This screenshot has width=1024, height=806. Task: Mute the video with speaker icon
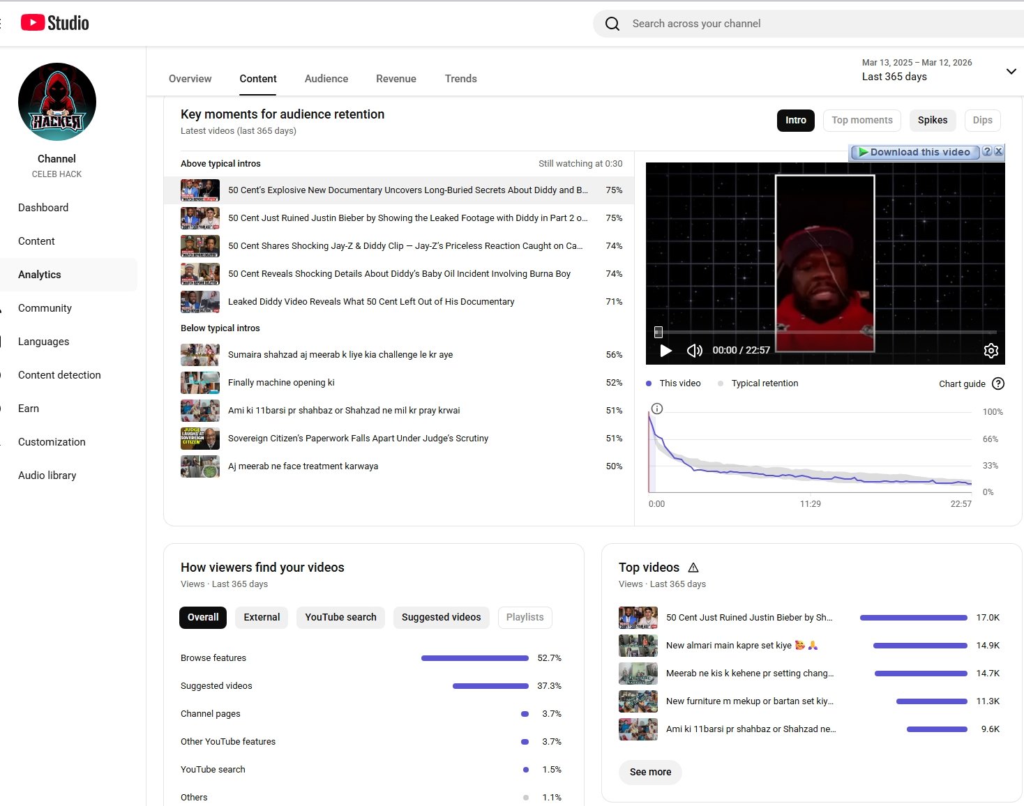click(x=694, y=351)
